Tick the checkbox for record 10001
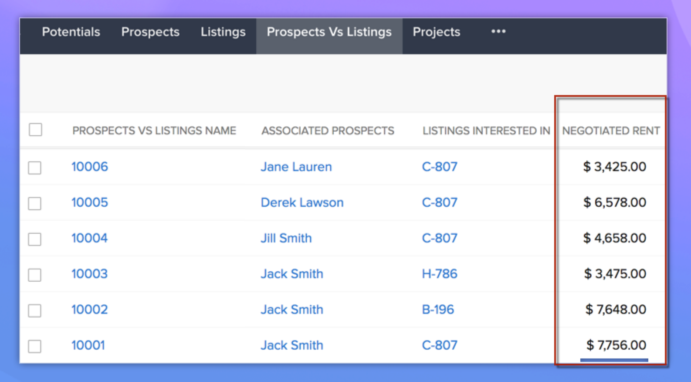The image size is (691, 382). 35,346
